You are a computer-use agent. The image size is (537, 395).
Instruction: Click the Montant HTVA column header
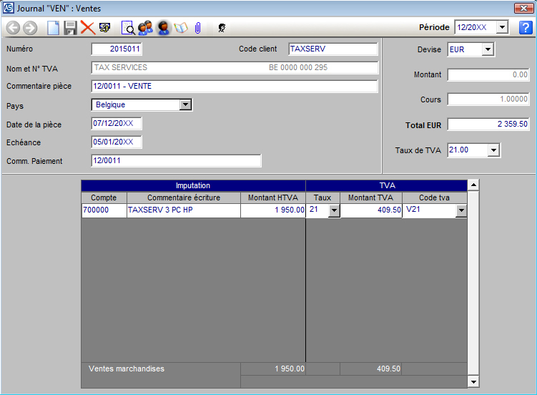[273, 197]
